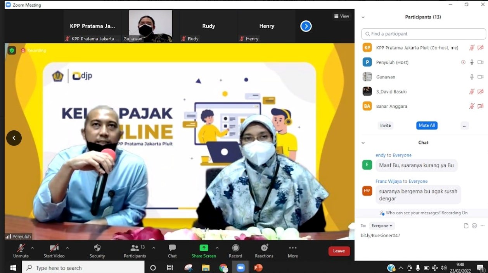Toggle Gunawan's microphone in participants list
Image resolution: width=488 pixels, height=273 pixels.
[472, 77]
